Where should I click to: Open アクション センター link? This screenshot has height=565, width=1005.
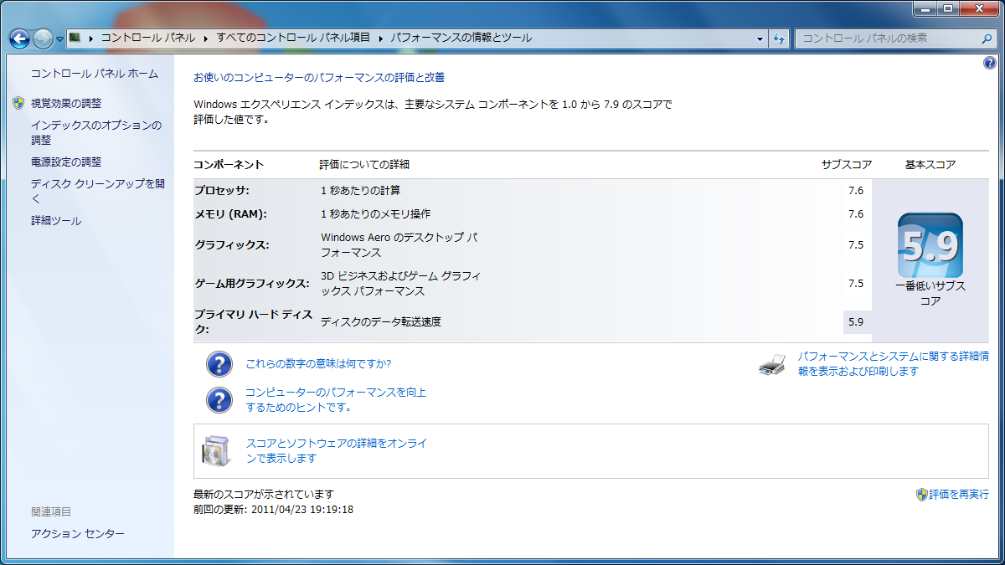pos(78,534)
